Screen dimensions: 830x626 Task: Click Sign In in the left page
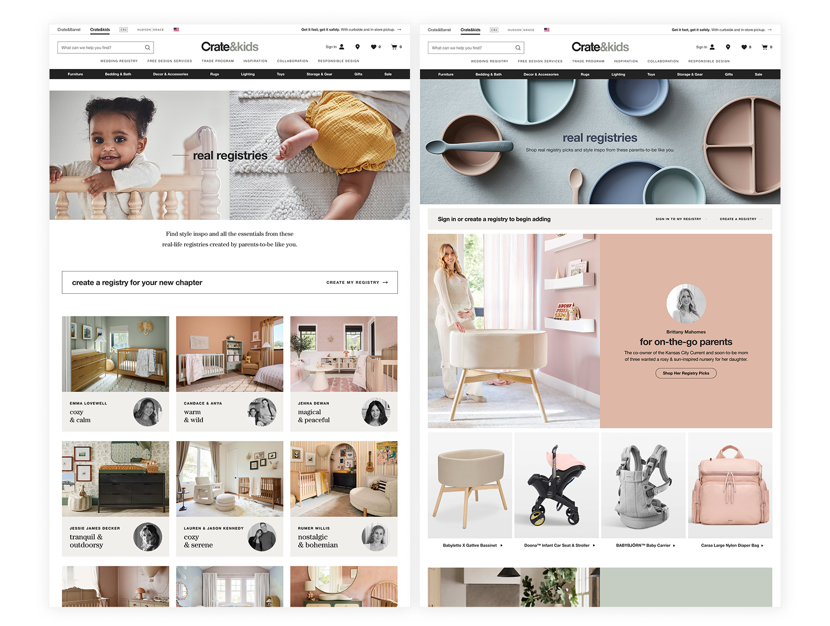(x=331, y=47)
